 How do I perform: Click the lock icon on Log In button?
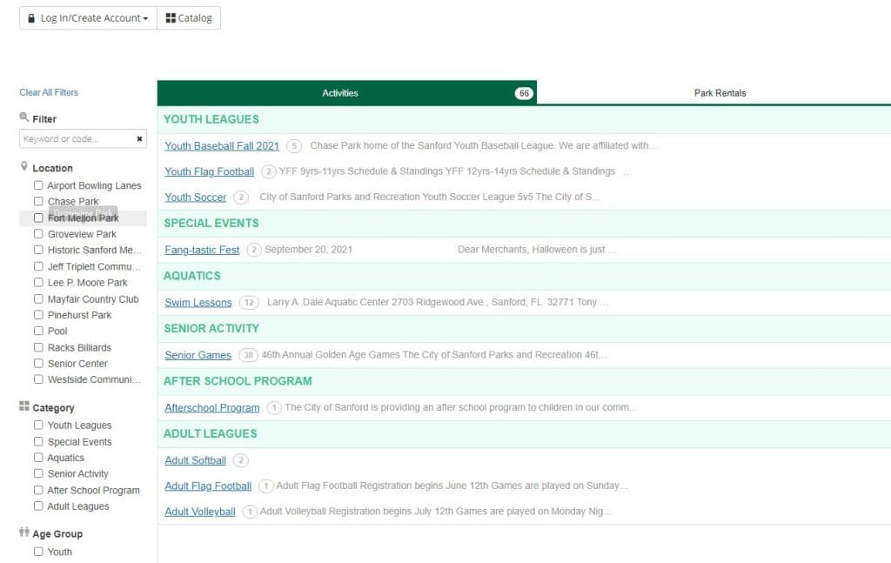tap(32, 17)
